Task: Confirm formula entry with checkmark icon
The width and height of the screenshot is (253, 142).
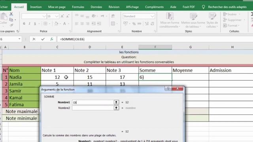Action: (43, 39)
